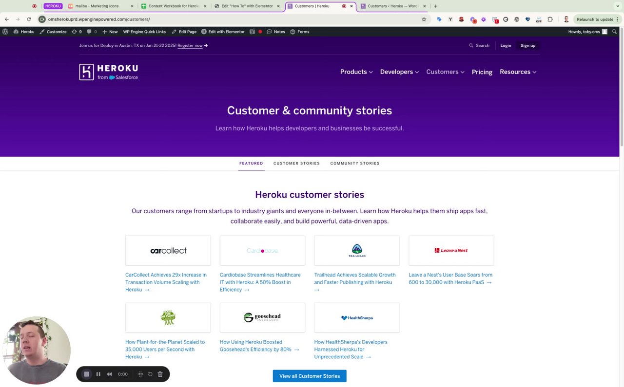Click the Login link
624x387 pixels.
(x=506, y=46)
